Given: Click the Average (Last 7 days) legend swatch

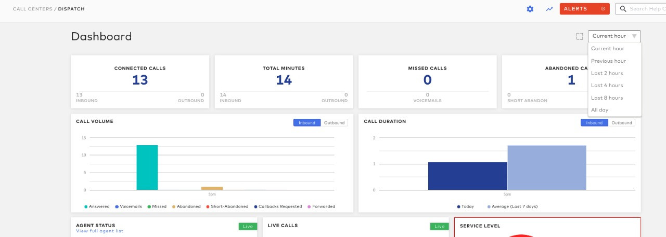Looking at the screenshot, I should 489,206.
